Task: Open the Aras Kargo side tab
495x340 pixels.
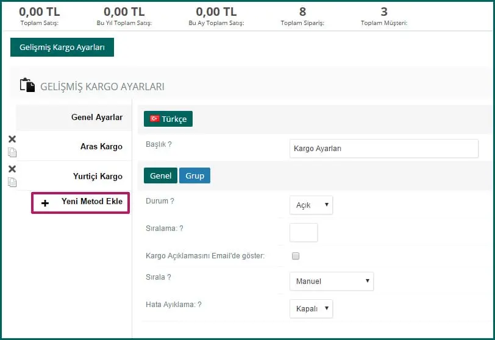Action: [x=74, y=146]
